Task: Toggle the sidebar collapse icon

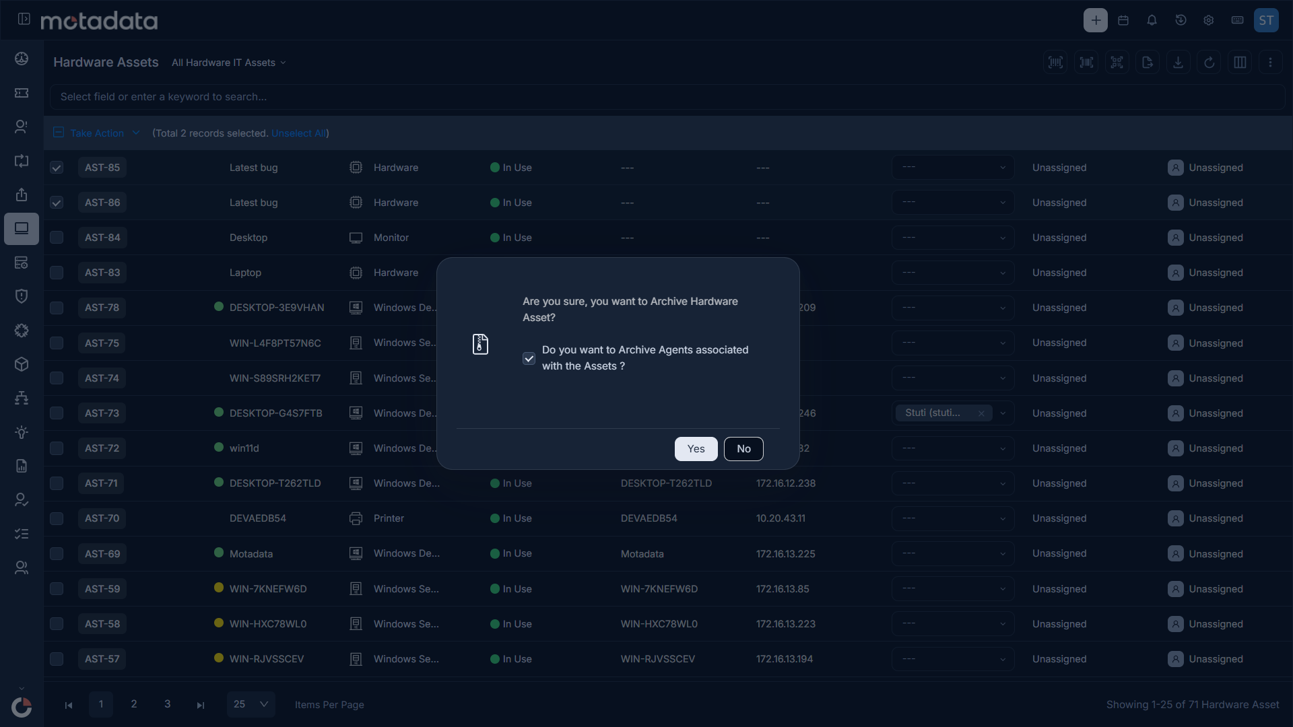Action: (24, 20)
